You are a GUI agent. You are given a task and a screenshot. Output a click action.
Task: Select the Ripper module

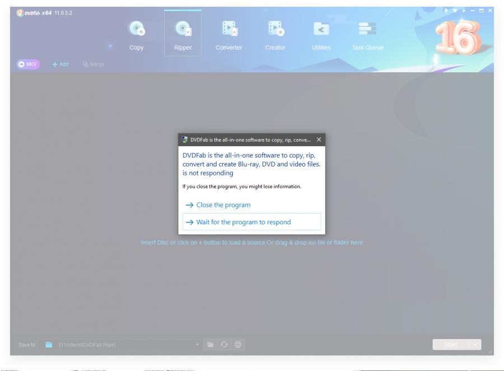click(183, 33)
